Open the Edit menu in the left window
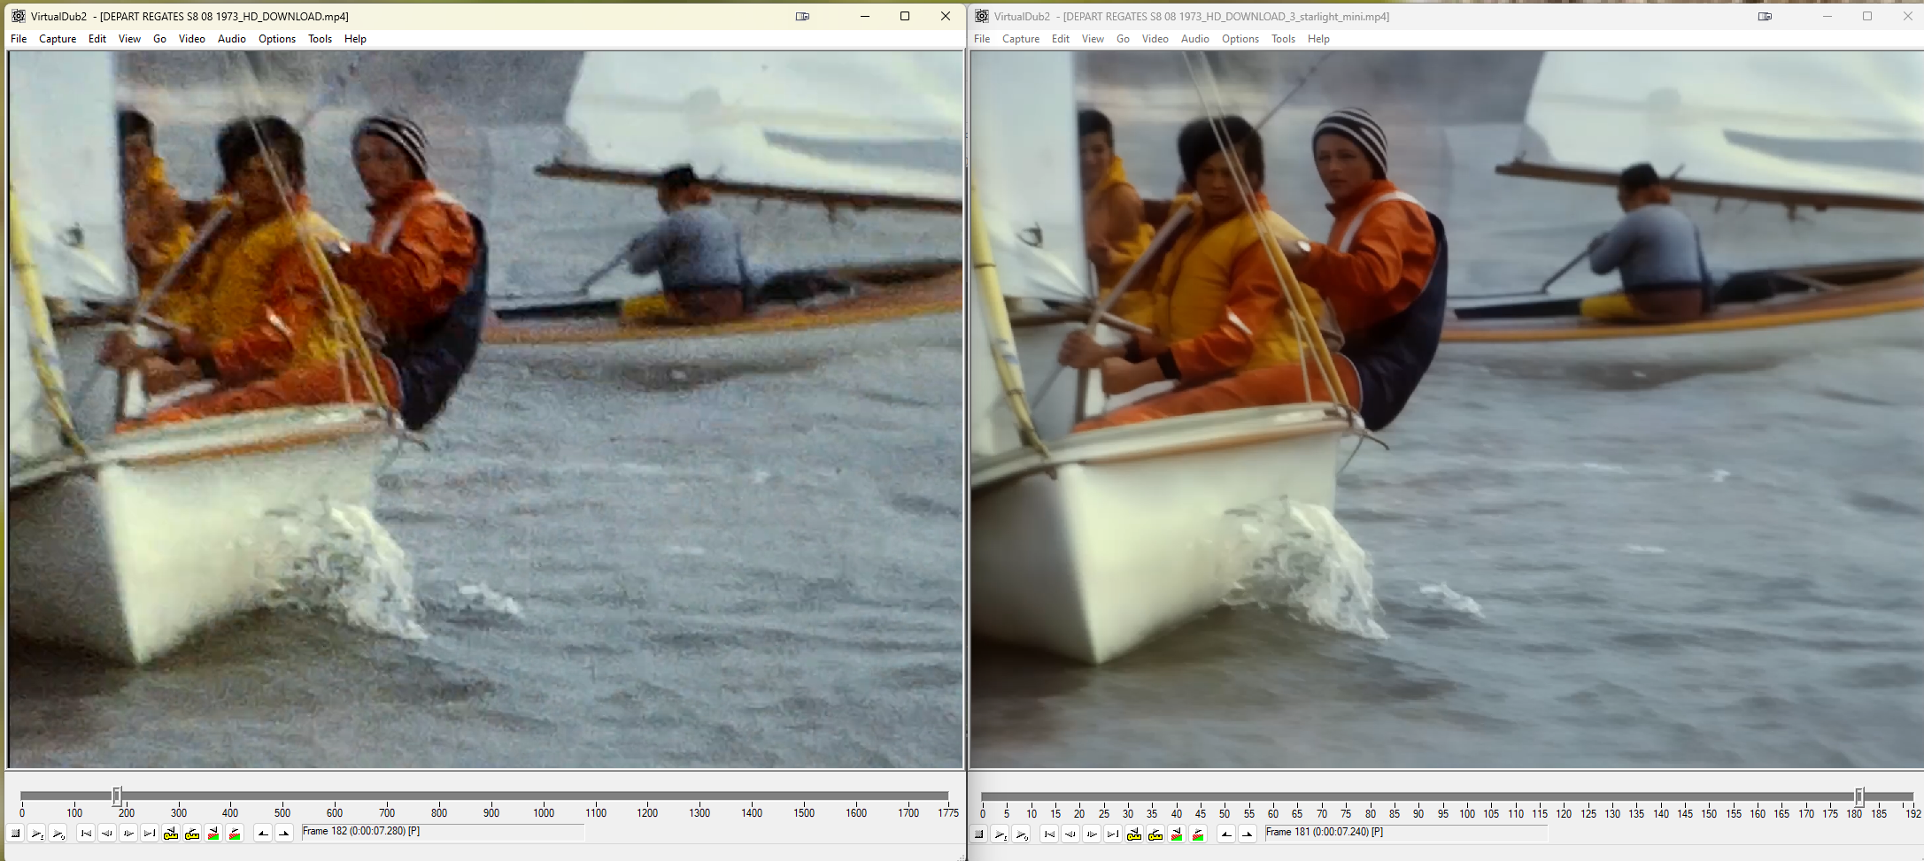1924x861 pixels. click(97, 39)
